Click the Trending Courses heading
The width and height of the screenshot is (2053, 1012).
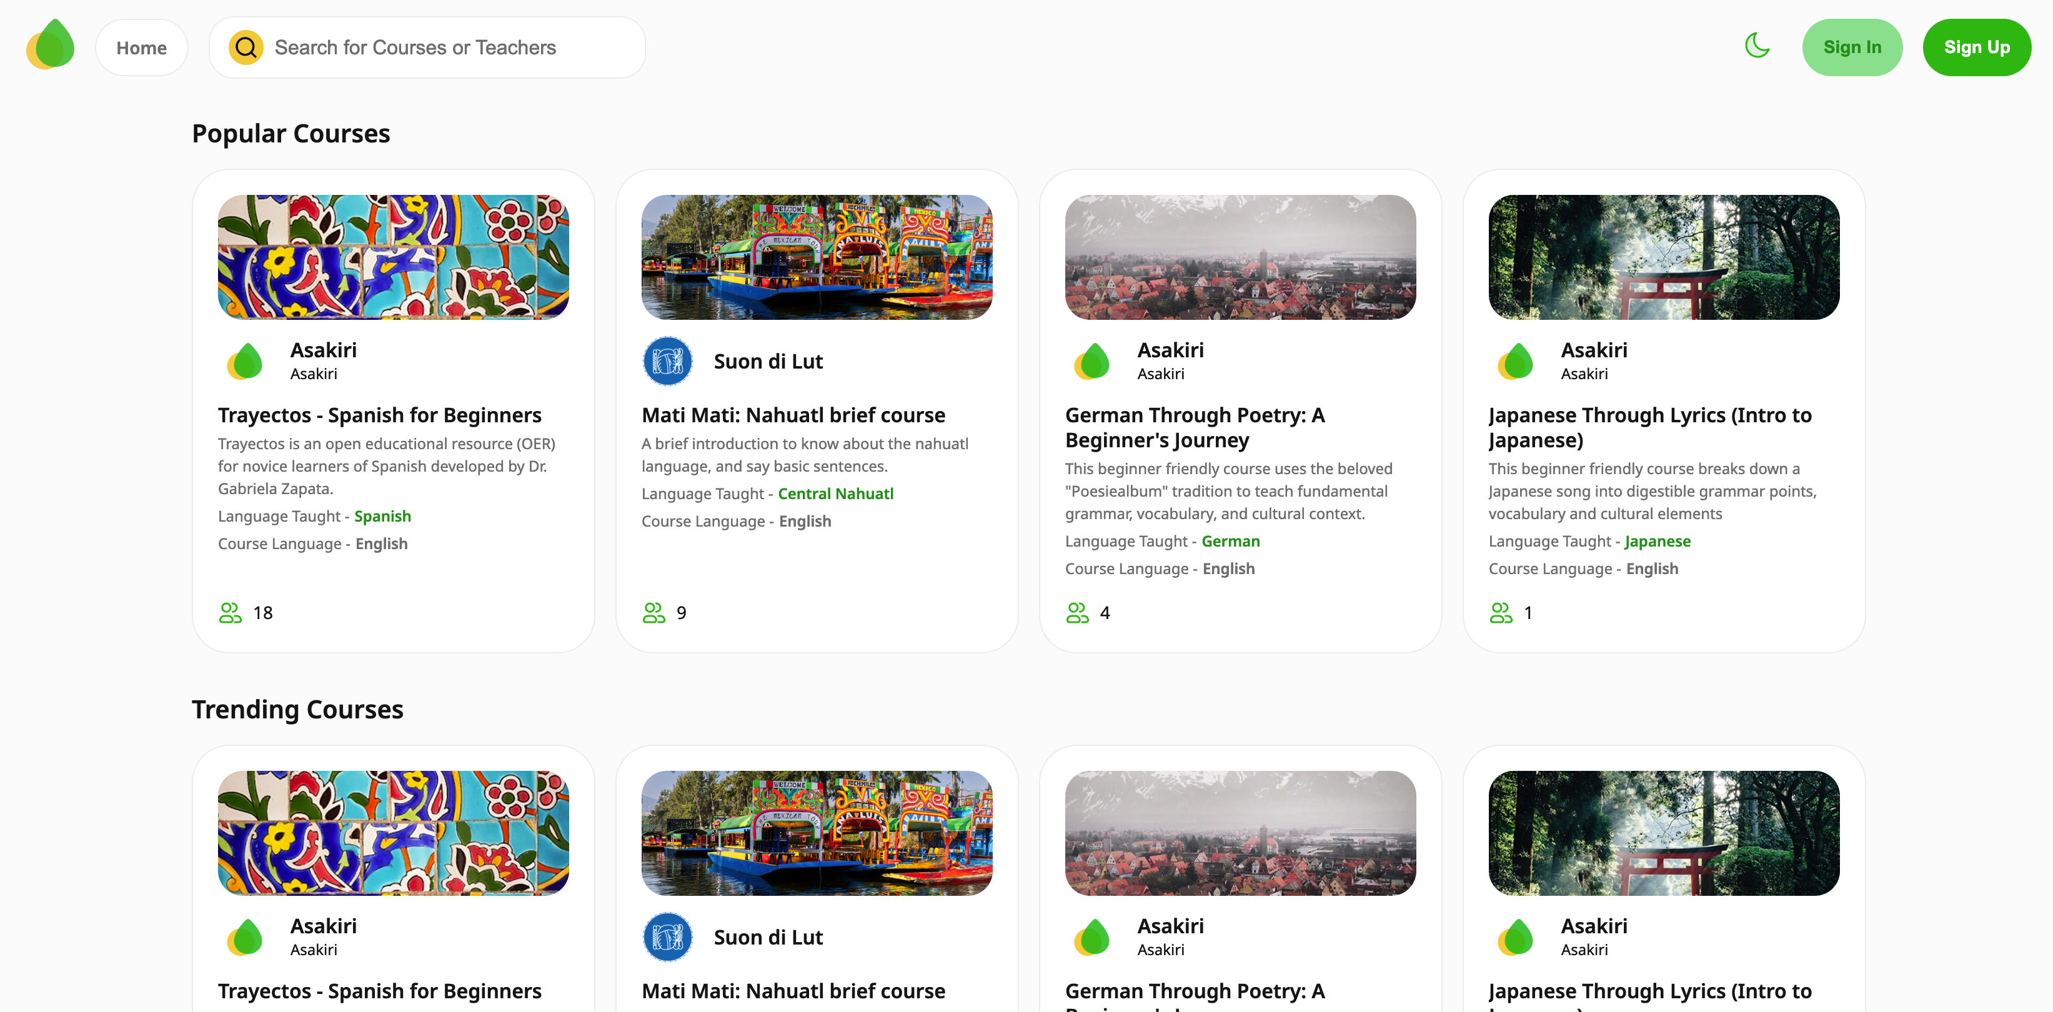click(x=297, y=710)
